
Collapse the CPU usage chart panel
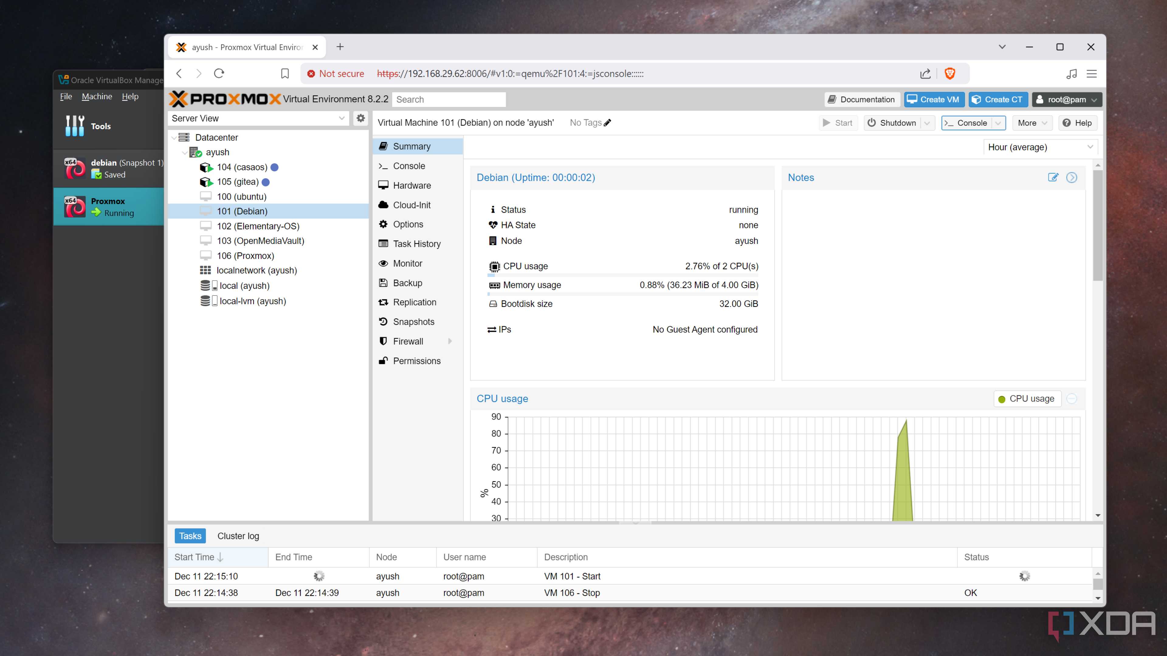1071,398
